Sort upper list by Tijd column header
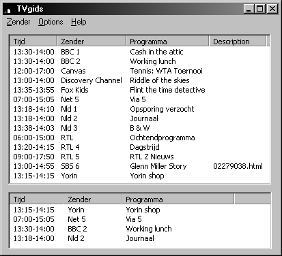282x256 pixels. pyautogui.click(x=33, y=42)
